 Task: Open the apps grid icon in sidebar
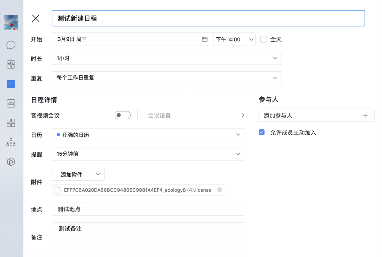[x=11, y=123]
